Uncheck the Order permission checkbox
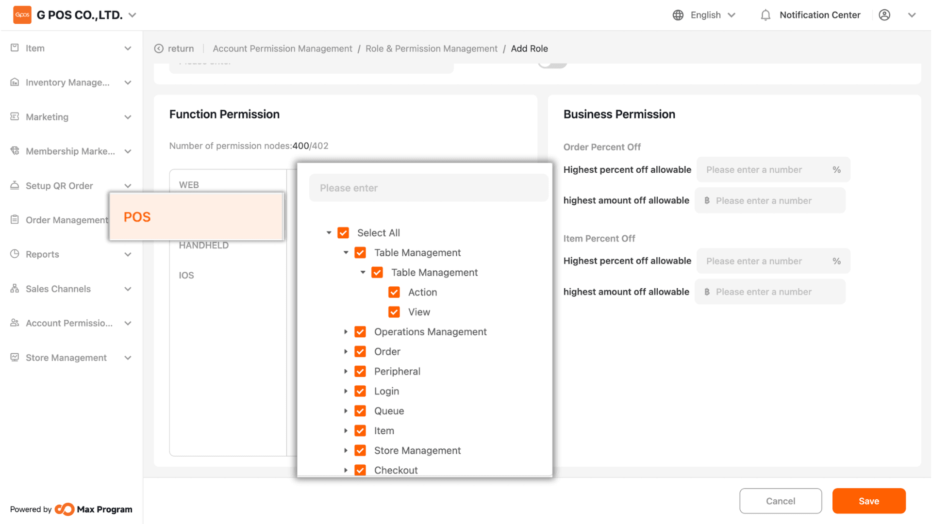 (360, 352)
